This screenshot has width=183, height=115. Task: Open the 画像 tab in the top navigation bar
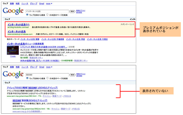[12, 4]
